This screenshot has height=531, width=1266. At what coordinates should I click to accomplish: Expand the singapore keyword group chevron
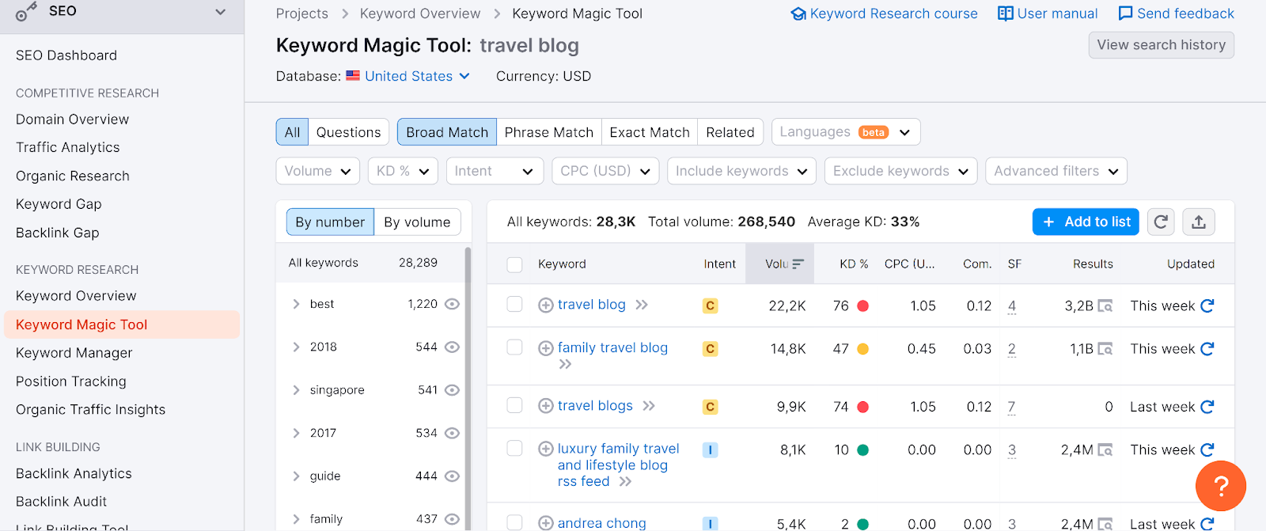(296, 390)
